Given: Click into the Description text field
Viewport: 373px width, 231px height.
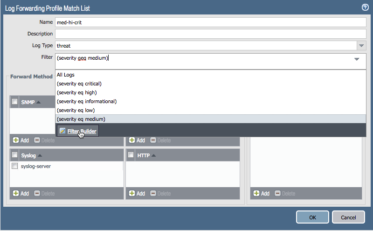Looking at the screenshot, I should [x=211, y=34].
